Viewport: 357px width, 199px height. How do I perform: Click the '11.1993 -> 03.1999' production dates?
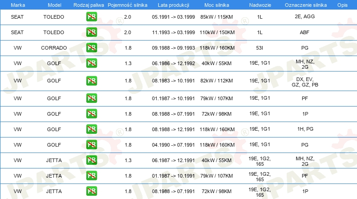click(173, 32)
